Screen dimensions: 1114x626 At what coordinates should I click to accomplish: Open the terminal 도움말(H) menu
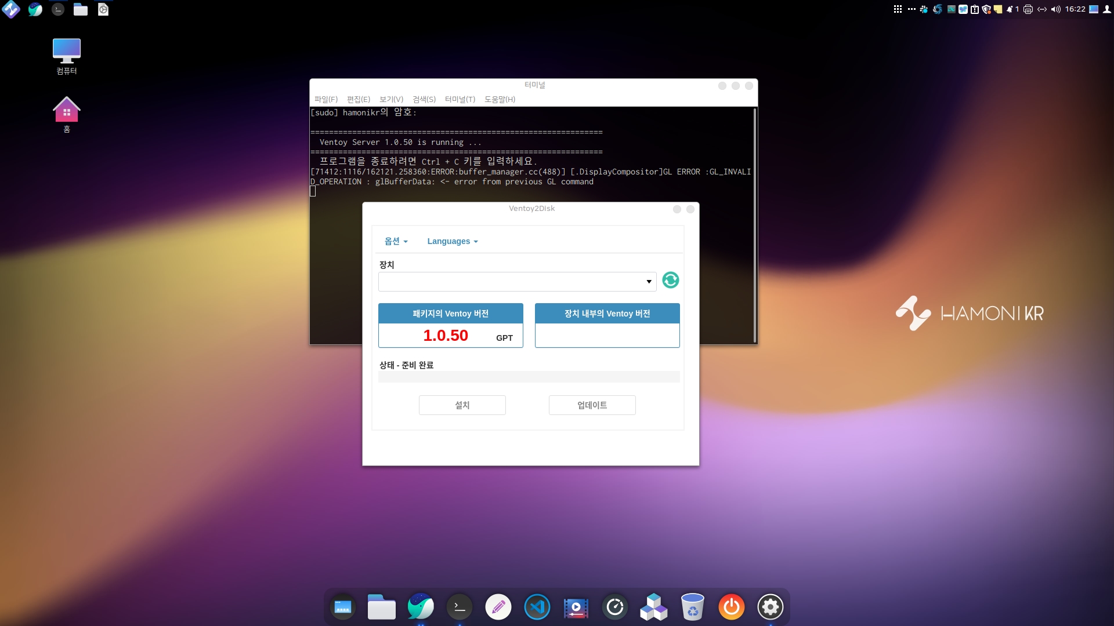click(x=499, y=99)
